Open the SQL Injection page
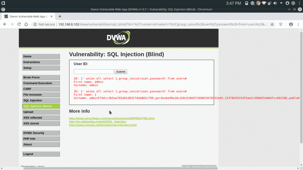This screenshot has height=170, width=303. [x=41, y=101]
